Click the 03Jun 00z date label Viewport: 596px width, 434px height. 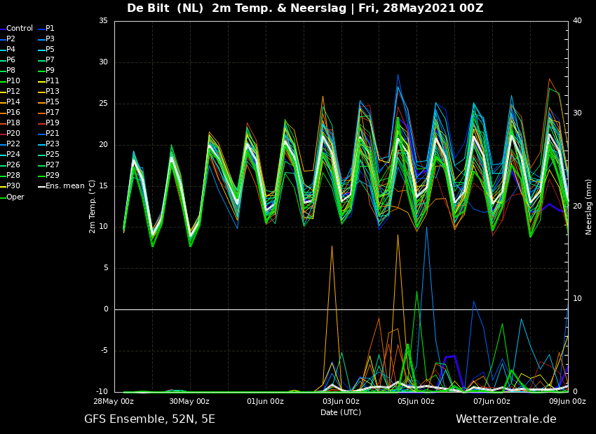tap(341, 401)
